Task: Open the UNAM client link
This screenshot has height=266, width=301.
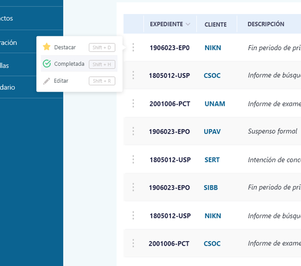Action: coord(215,104)
